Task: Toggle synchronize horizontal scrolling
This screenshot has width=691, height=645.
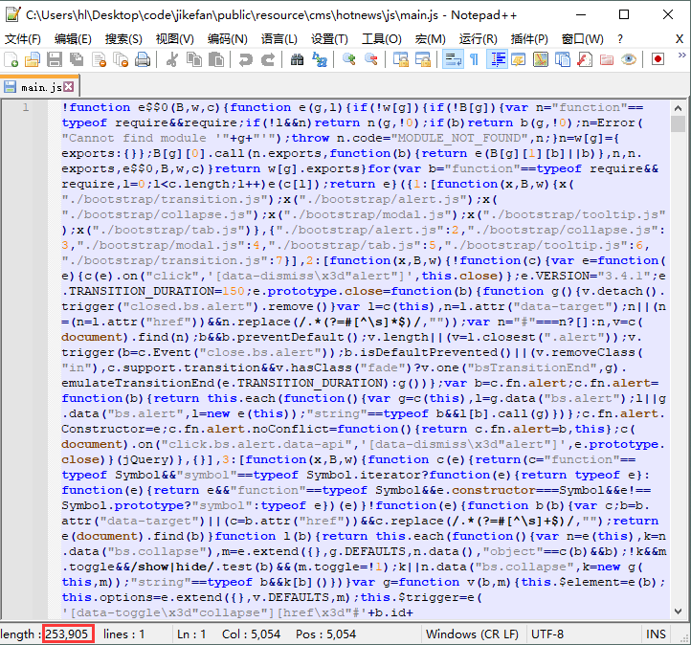Action: 423,59
